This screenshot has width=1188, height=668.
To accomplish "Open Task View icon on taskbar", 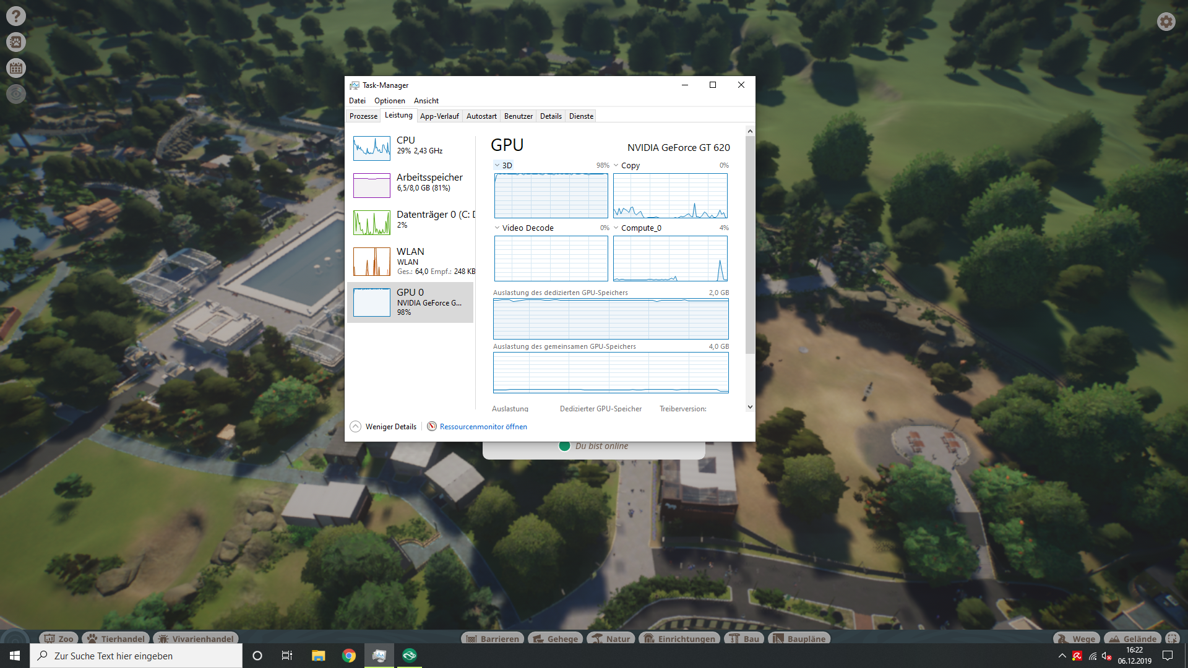I will pos(287,656).
